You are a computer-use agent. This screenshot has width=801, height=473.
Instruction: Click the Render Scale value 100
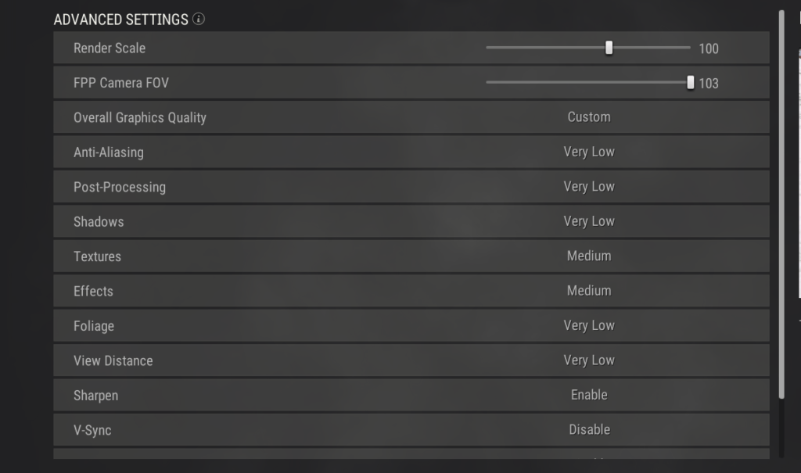coord(709,48)
